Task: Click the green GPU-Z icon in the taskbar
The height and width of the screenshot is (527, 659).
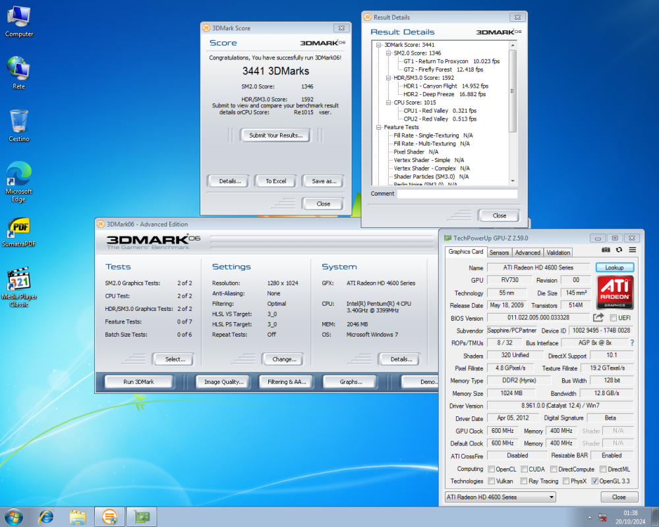Action: [140, 516]
